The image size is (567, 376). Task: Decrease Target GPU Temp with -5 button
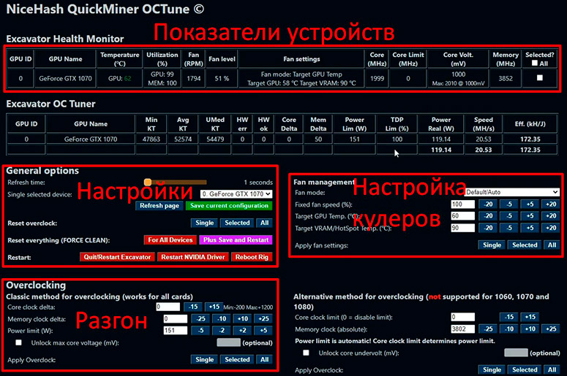508,216
